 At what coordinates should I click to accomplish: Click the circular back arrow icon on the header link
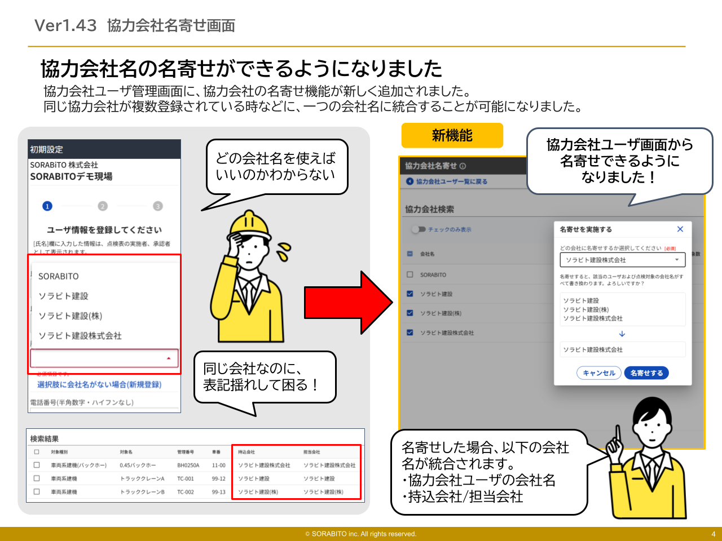point(409,181)
